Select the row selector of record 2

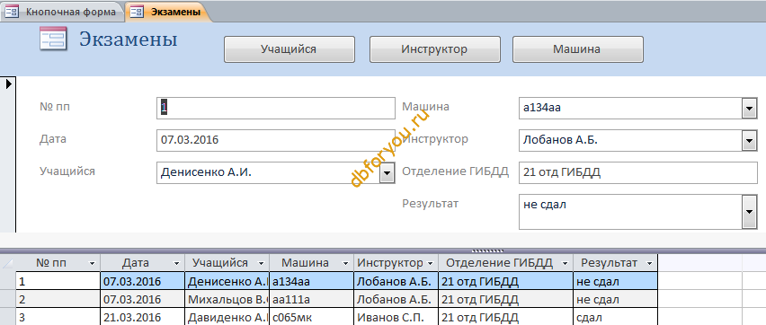click(x=8, y=299)
